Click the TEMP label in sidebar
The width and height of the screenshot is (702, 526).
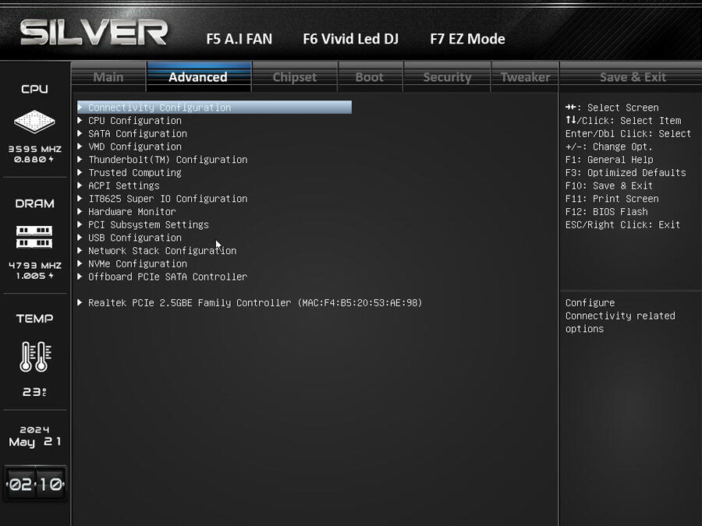coord(34,319)
